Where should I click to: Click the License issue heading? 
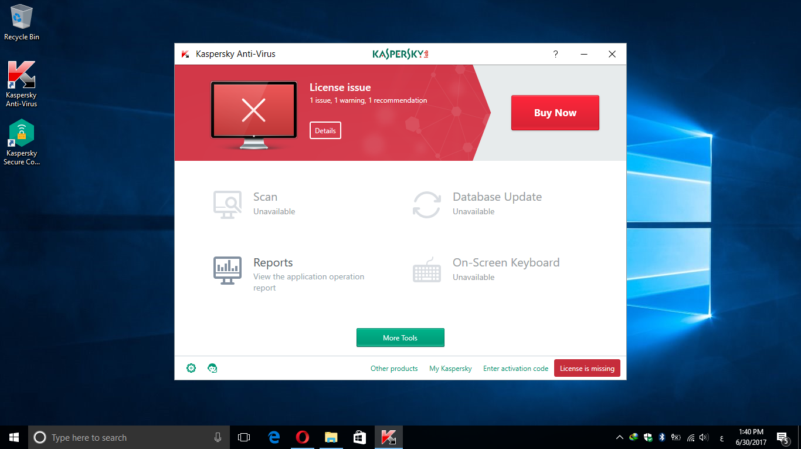click(x=340, y=87)
